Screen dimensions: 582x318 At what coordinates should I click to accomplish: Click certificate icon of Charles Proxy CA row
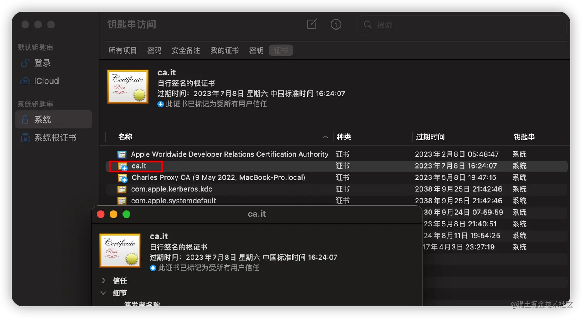122,178
